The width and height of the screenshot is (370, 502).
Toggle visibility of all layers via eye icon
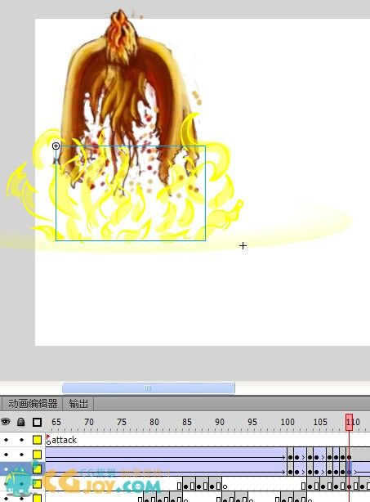point(6,422)
